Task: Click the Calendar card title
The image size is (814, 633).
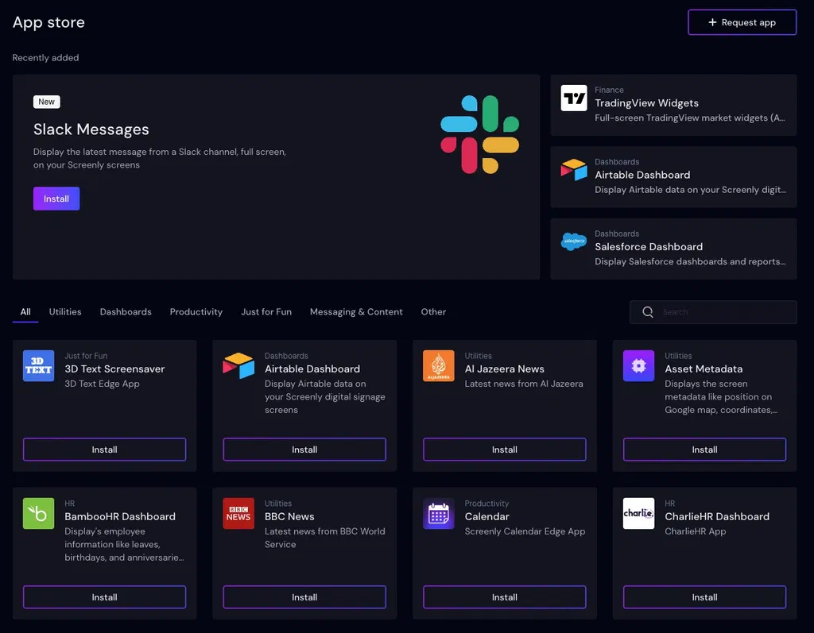Action: click(x=487, y=516)
